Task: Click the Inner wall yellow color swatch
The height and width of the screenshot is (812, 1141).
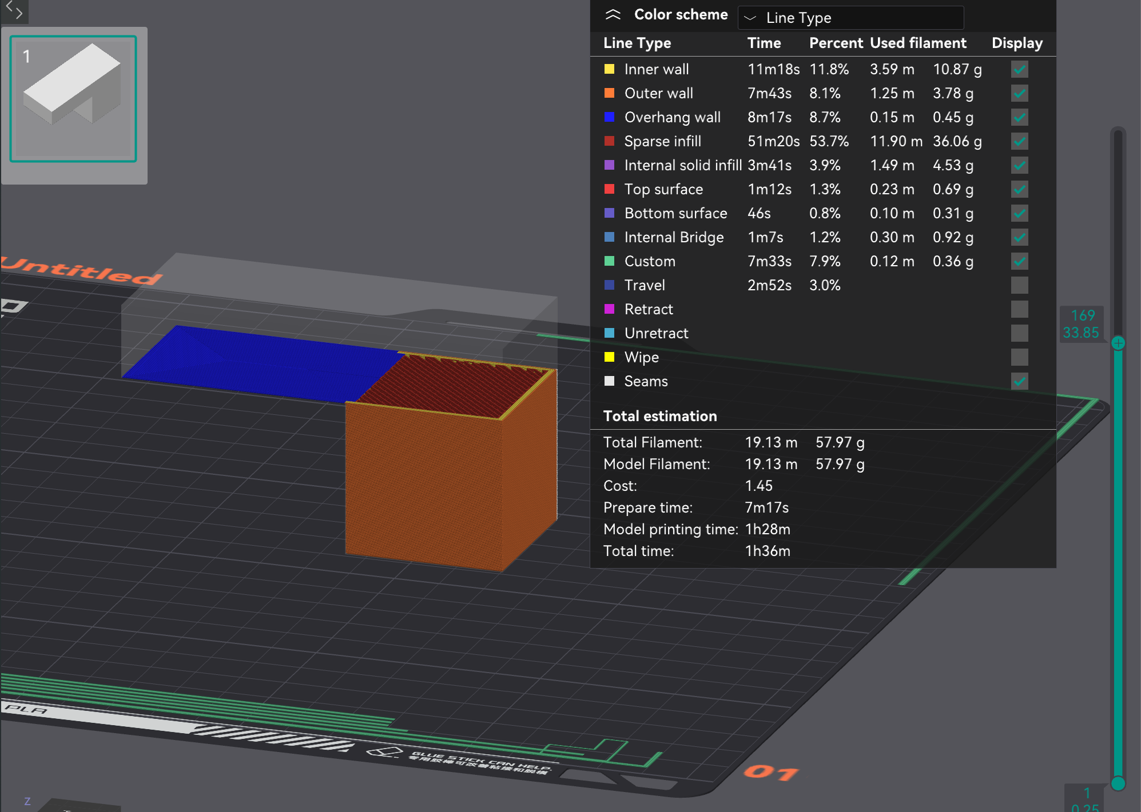Action: (609, 69)
